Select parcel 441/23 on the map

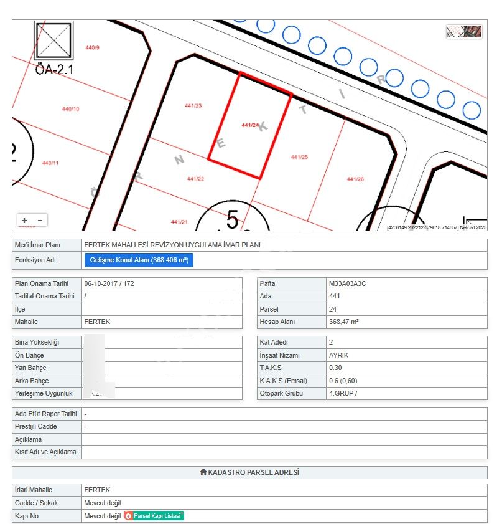click(x=193, y=106)
